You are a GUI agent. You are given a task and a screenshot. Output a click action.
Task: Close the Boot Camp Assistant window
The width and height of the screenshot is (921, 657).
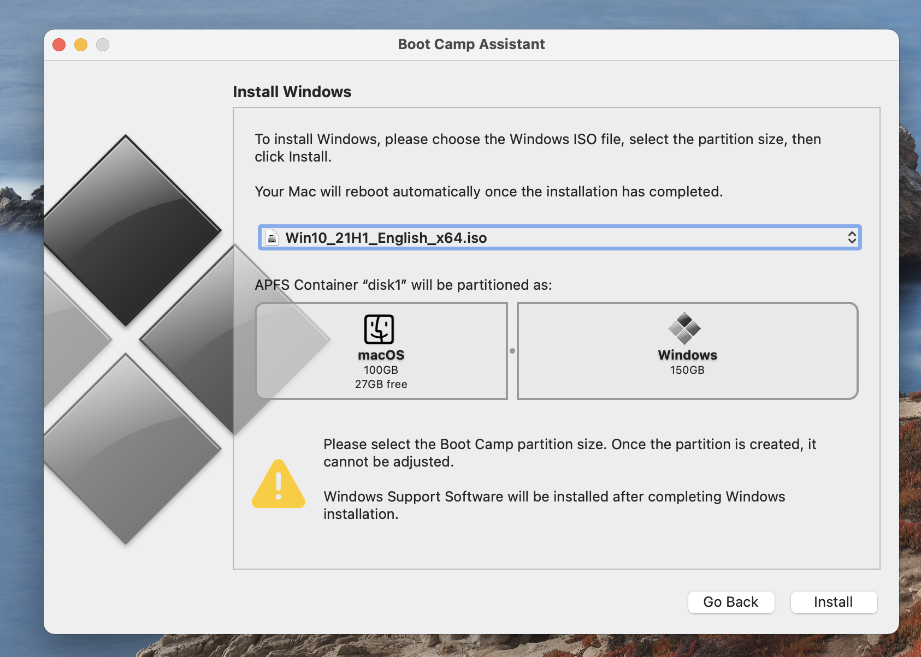59,45
